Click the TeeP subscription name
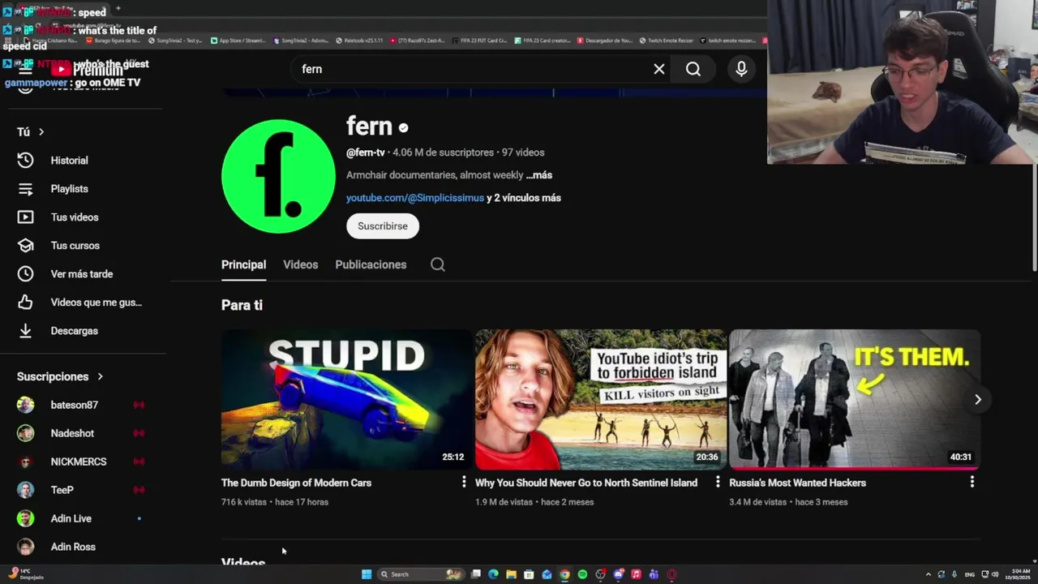This screenshot has height=584, width=1038. (62, 490)
